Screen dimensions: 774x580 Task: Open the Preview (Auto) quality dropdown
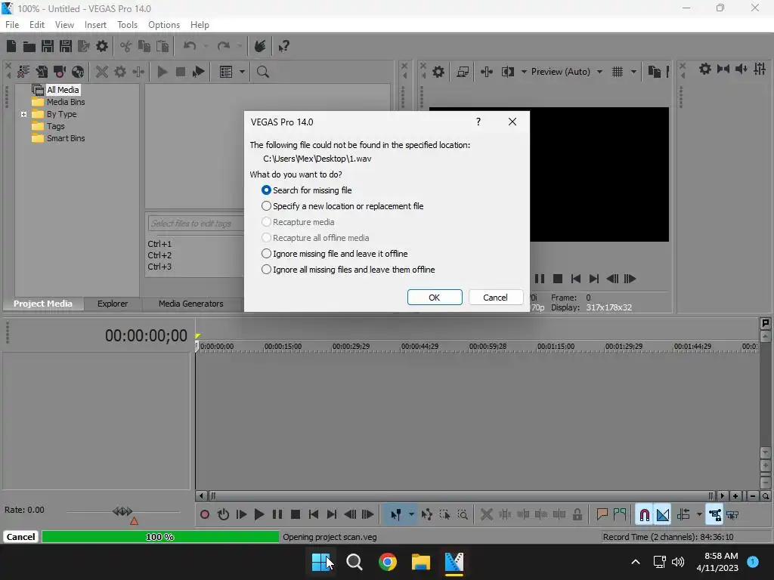(x=599, y=72)
